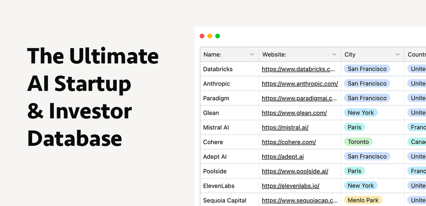The image size is (426, 206).
Task: Select the Poolside name cell
Action: pyautogui.click(x=215, y=171)
